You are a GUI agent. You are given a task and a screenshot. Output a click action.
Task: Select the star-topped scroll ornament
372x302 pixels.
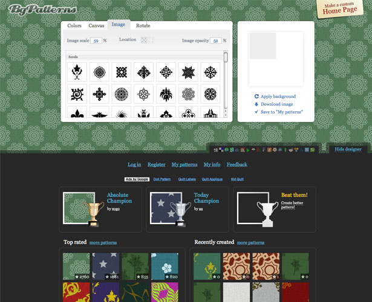(77, 72)
